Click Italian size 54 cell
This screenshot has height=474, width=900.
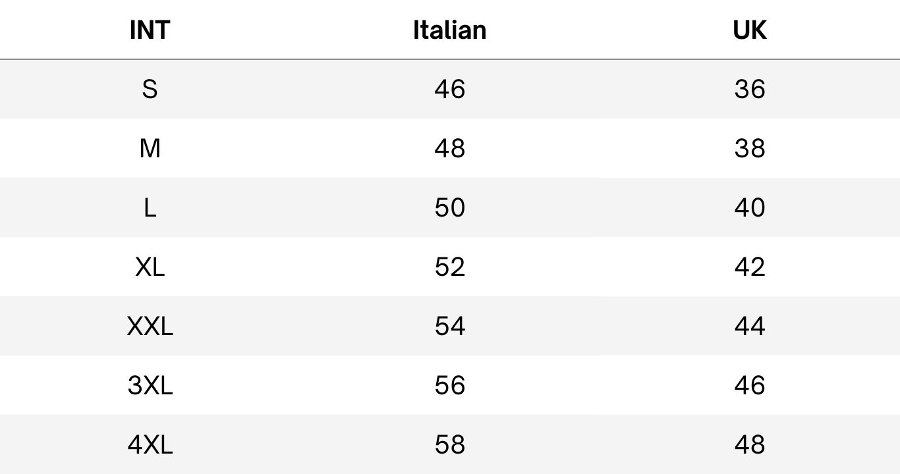click(x=450, y=327)
